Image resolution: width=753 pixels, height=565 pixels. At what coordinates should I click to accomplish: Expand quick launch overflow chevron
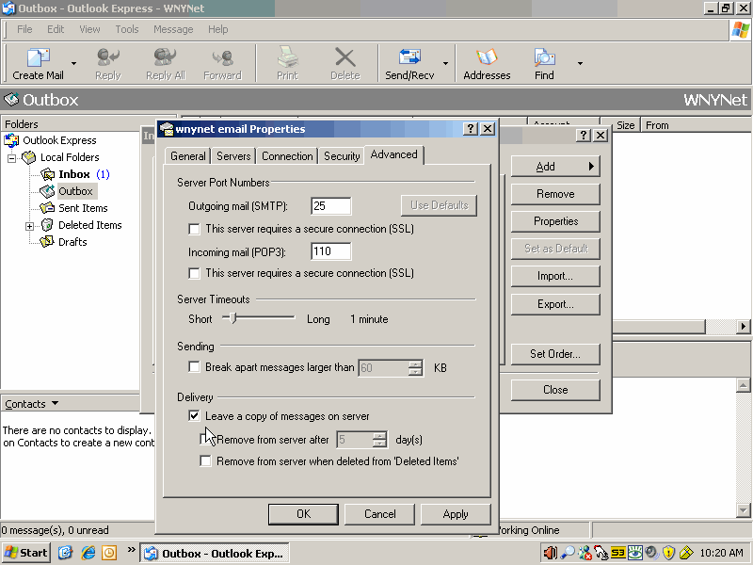click(131, 550)
